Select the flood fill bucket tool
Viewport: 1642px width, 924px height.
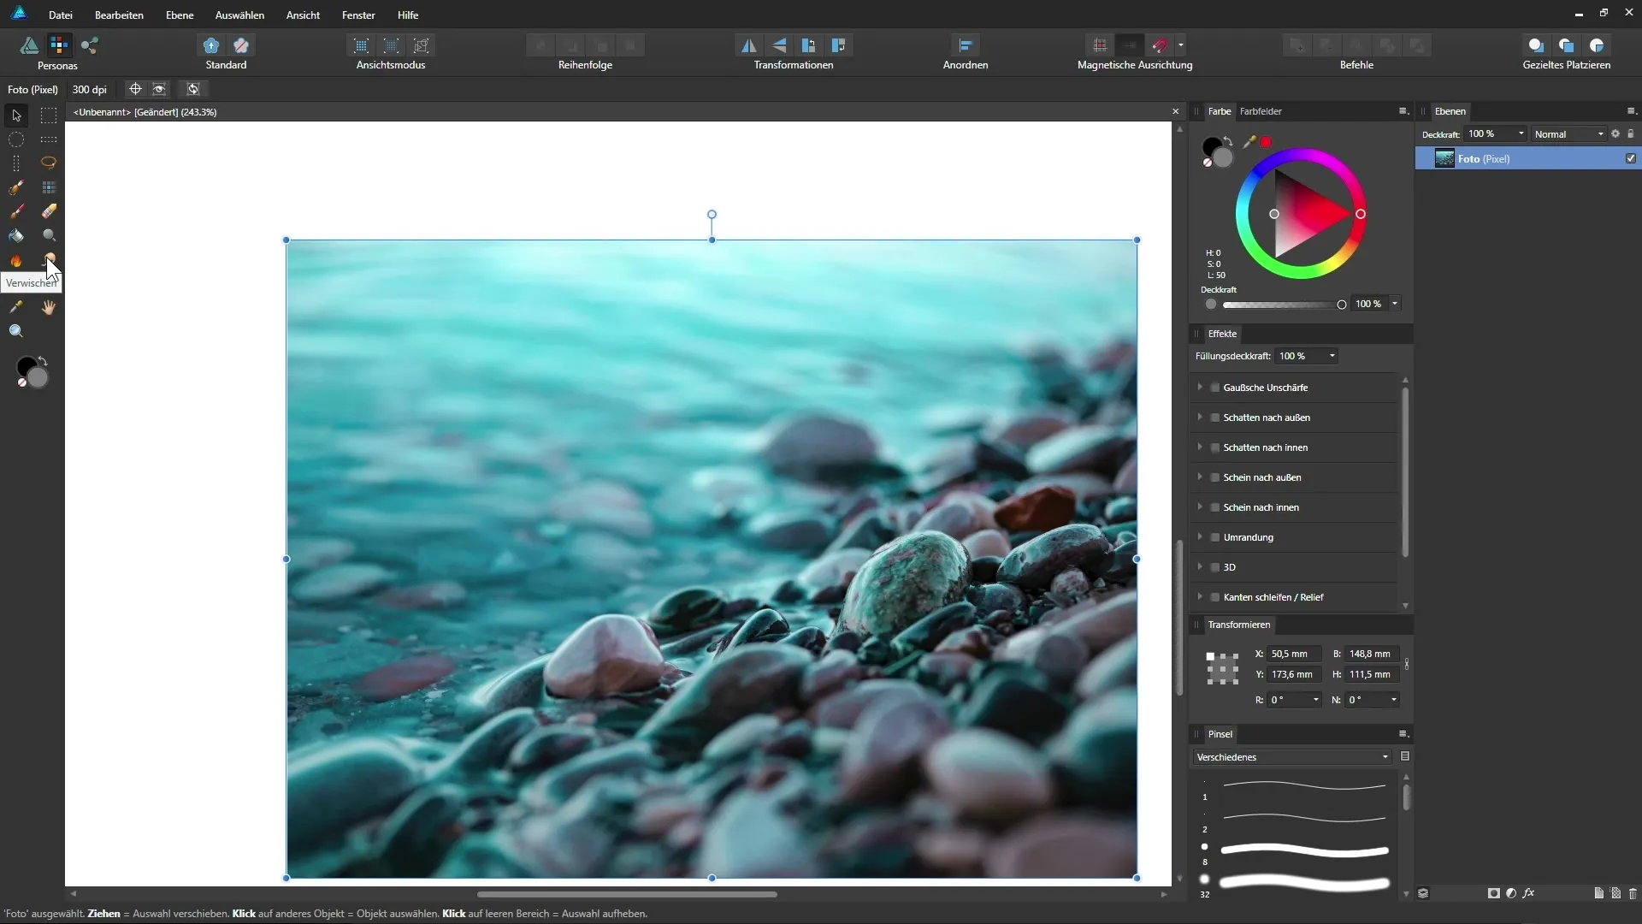16,235
